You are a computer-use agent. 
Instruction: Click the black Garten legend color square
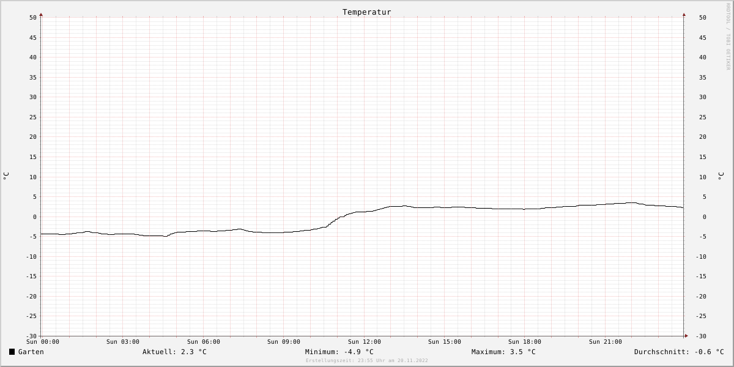[x=12, y=352]
